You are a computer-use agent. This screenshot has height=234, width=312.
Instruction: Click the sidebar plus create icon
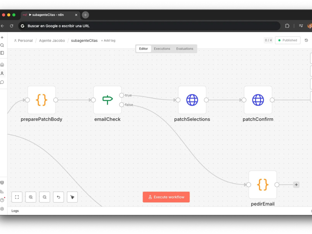2,37
